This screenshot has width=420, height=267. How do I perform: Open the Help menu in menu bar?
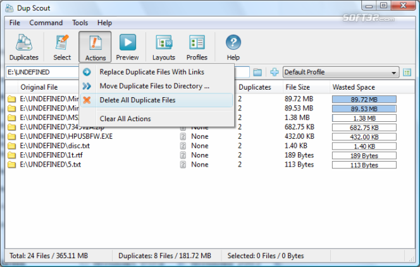[104, 23]
